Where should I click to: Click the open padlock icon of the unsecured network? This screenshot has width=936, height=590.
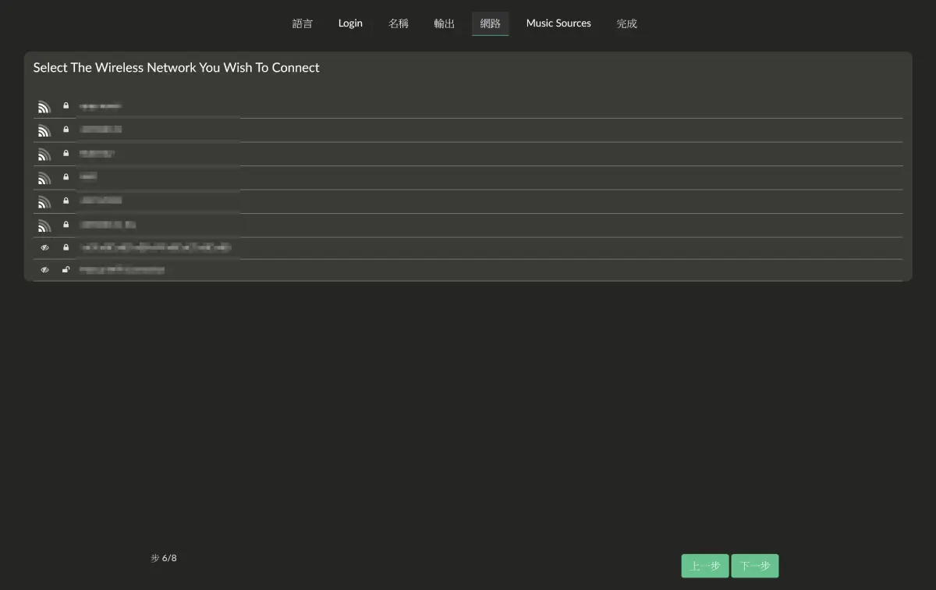point(66,270)
